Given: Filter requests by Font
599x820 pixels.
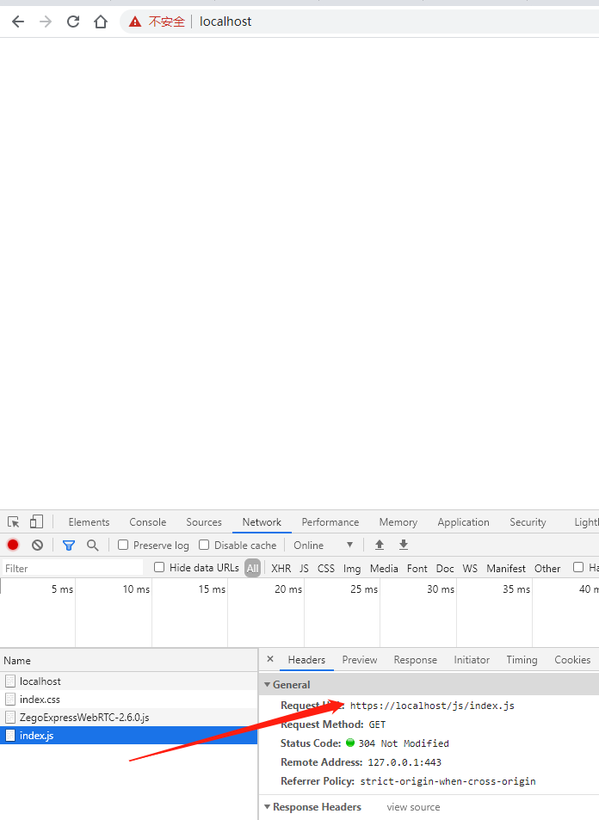Looking at the screenshot, I should tap(417, 568).
